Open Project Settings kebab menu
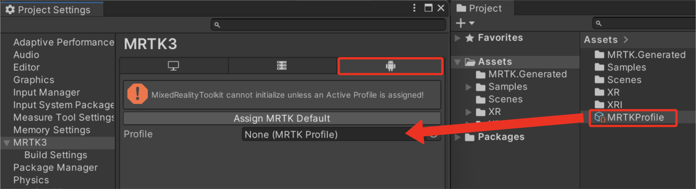The image size is (696, 189). pos(415,8)
